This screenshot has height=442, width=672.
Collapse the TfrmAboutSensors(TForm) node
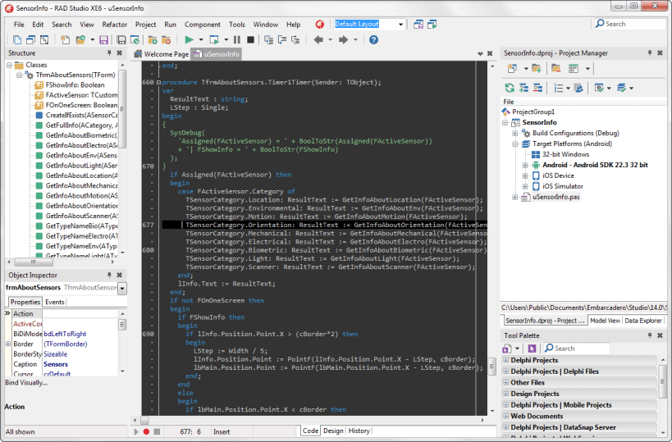[x=19, y=75]
